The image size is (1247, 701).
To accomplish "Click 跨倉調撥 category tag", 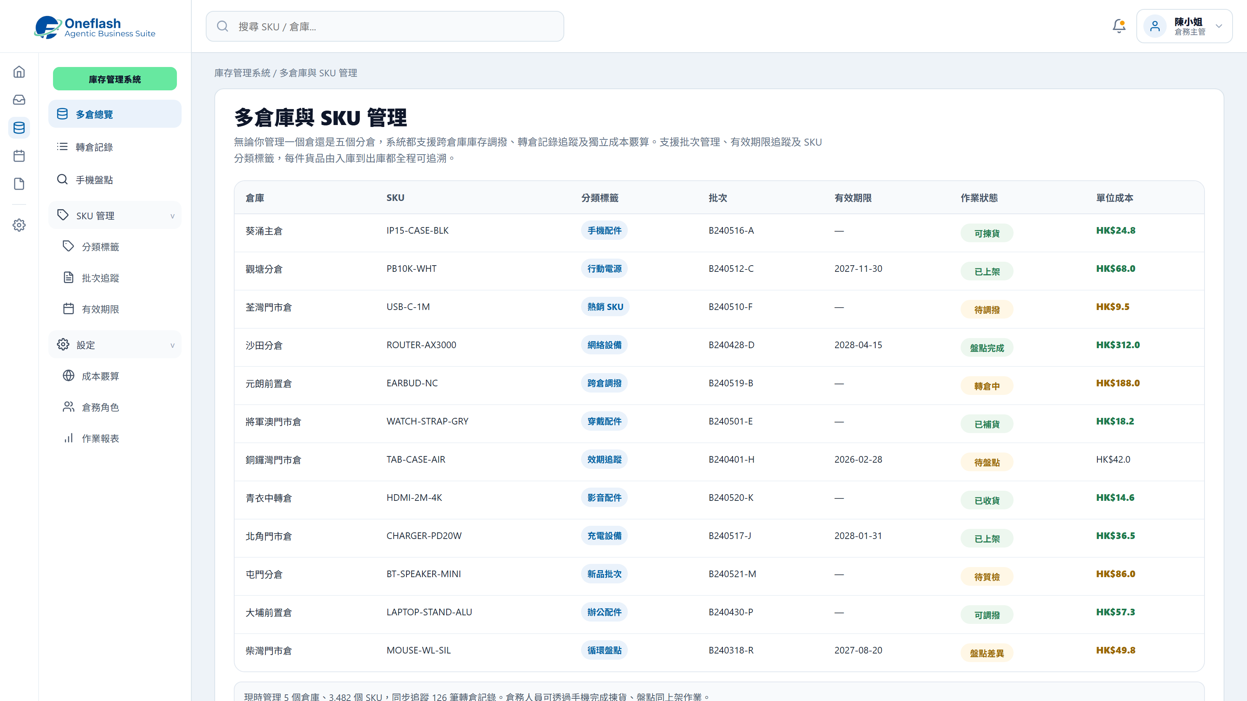I will click(x=604, y=383).
